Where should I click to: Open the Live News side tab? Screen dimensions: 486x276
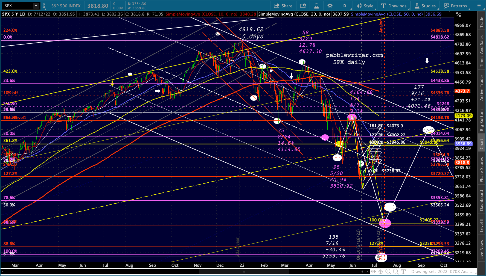482,250
